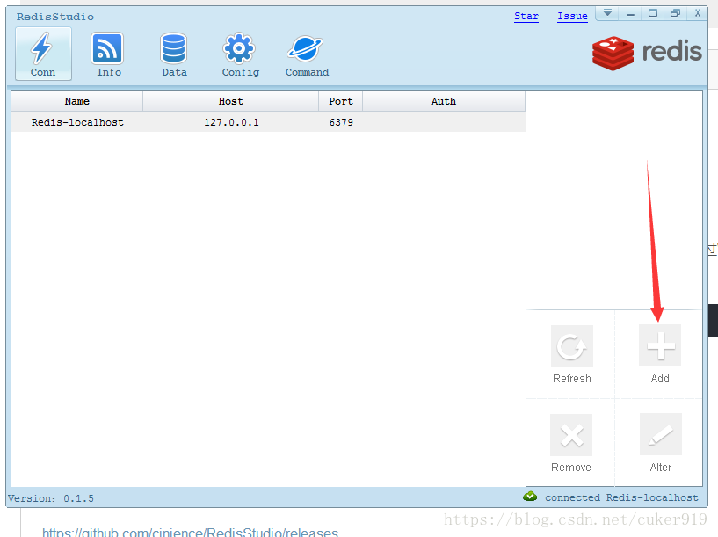Open the Star link
The image size is (718, 537).
coord(526,16)
